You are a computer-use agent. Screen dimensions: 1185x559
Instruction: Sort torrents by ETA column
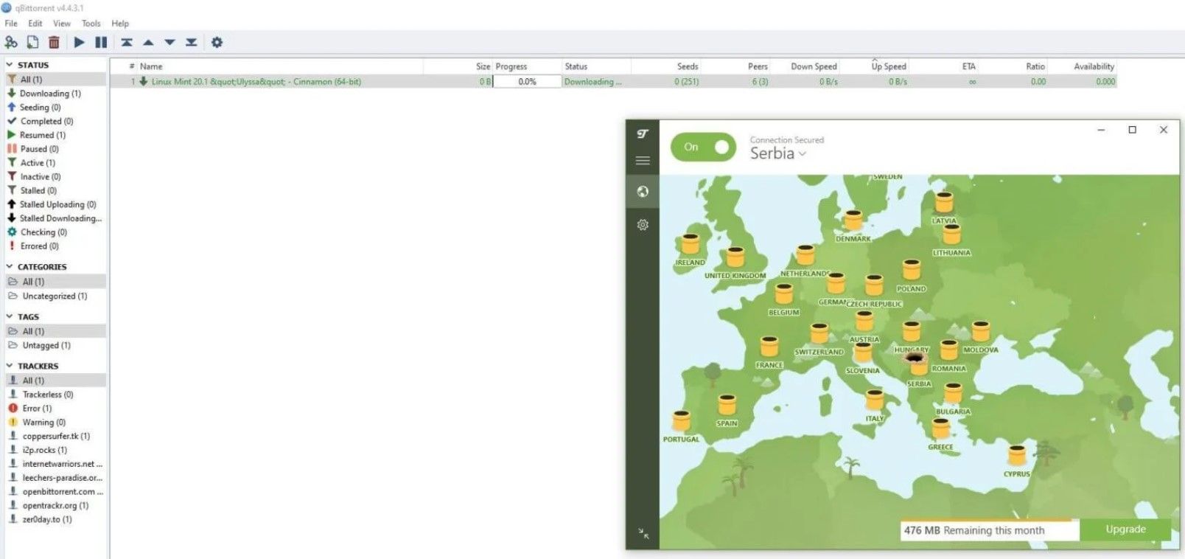pos(968,66)
